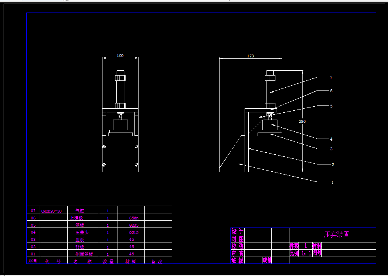
Task: Click the balloon callout number 5
Action: point(331,106)
